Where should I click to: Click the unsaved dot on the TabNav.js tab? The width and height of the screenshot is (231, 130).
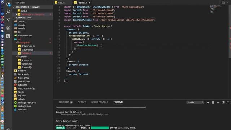90,3
